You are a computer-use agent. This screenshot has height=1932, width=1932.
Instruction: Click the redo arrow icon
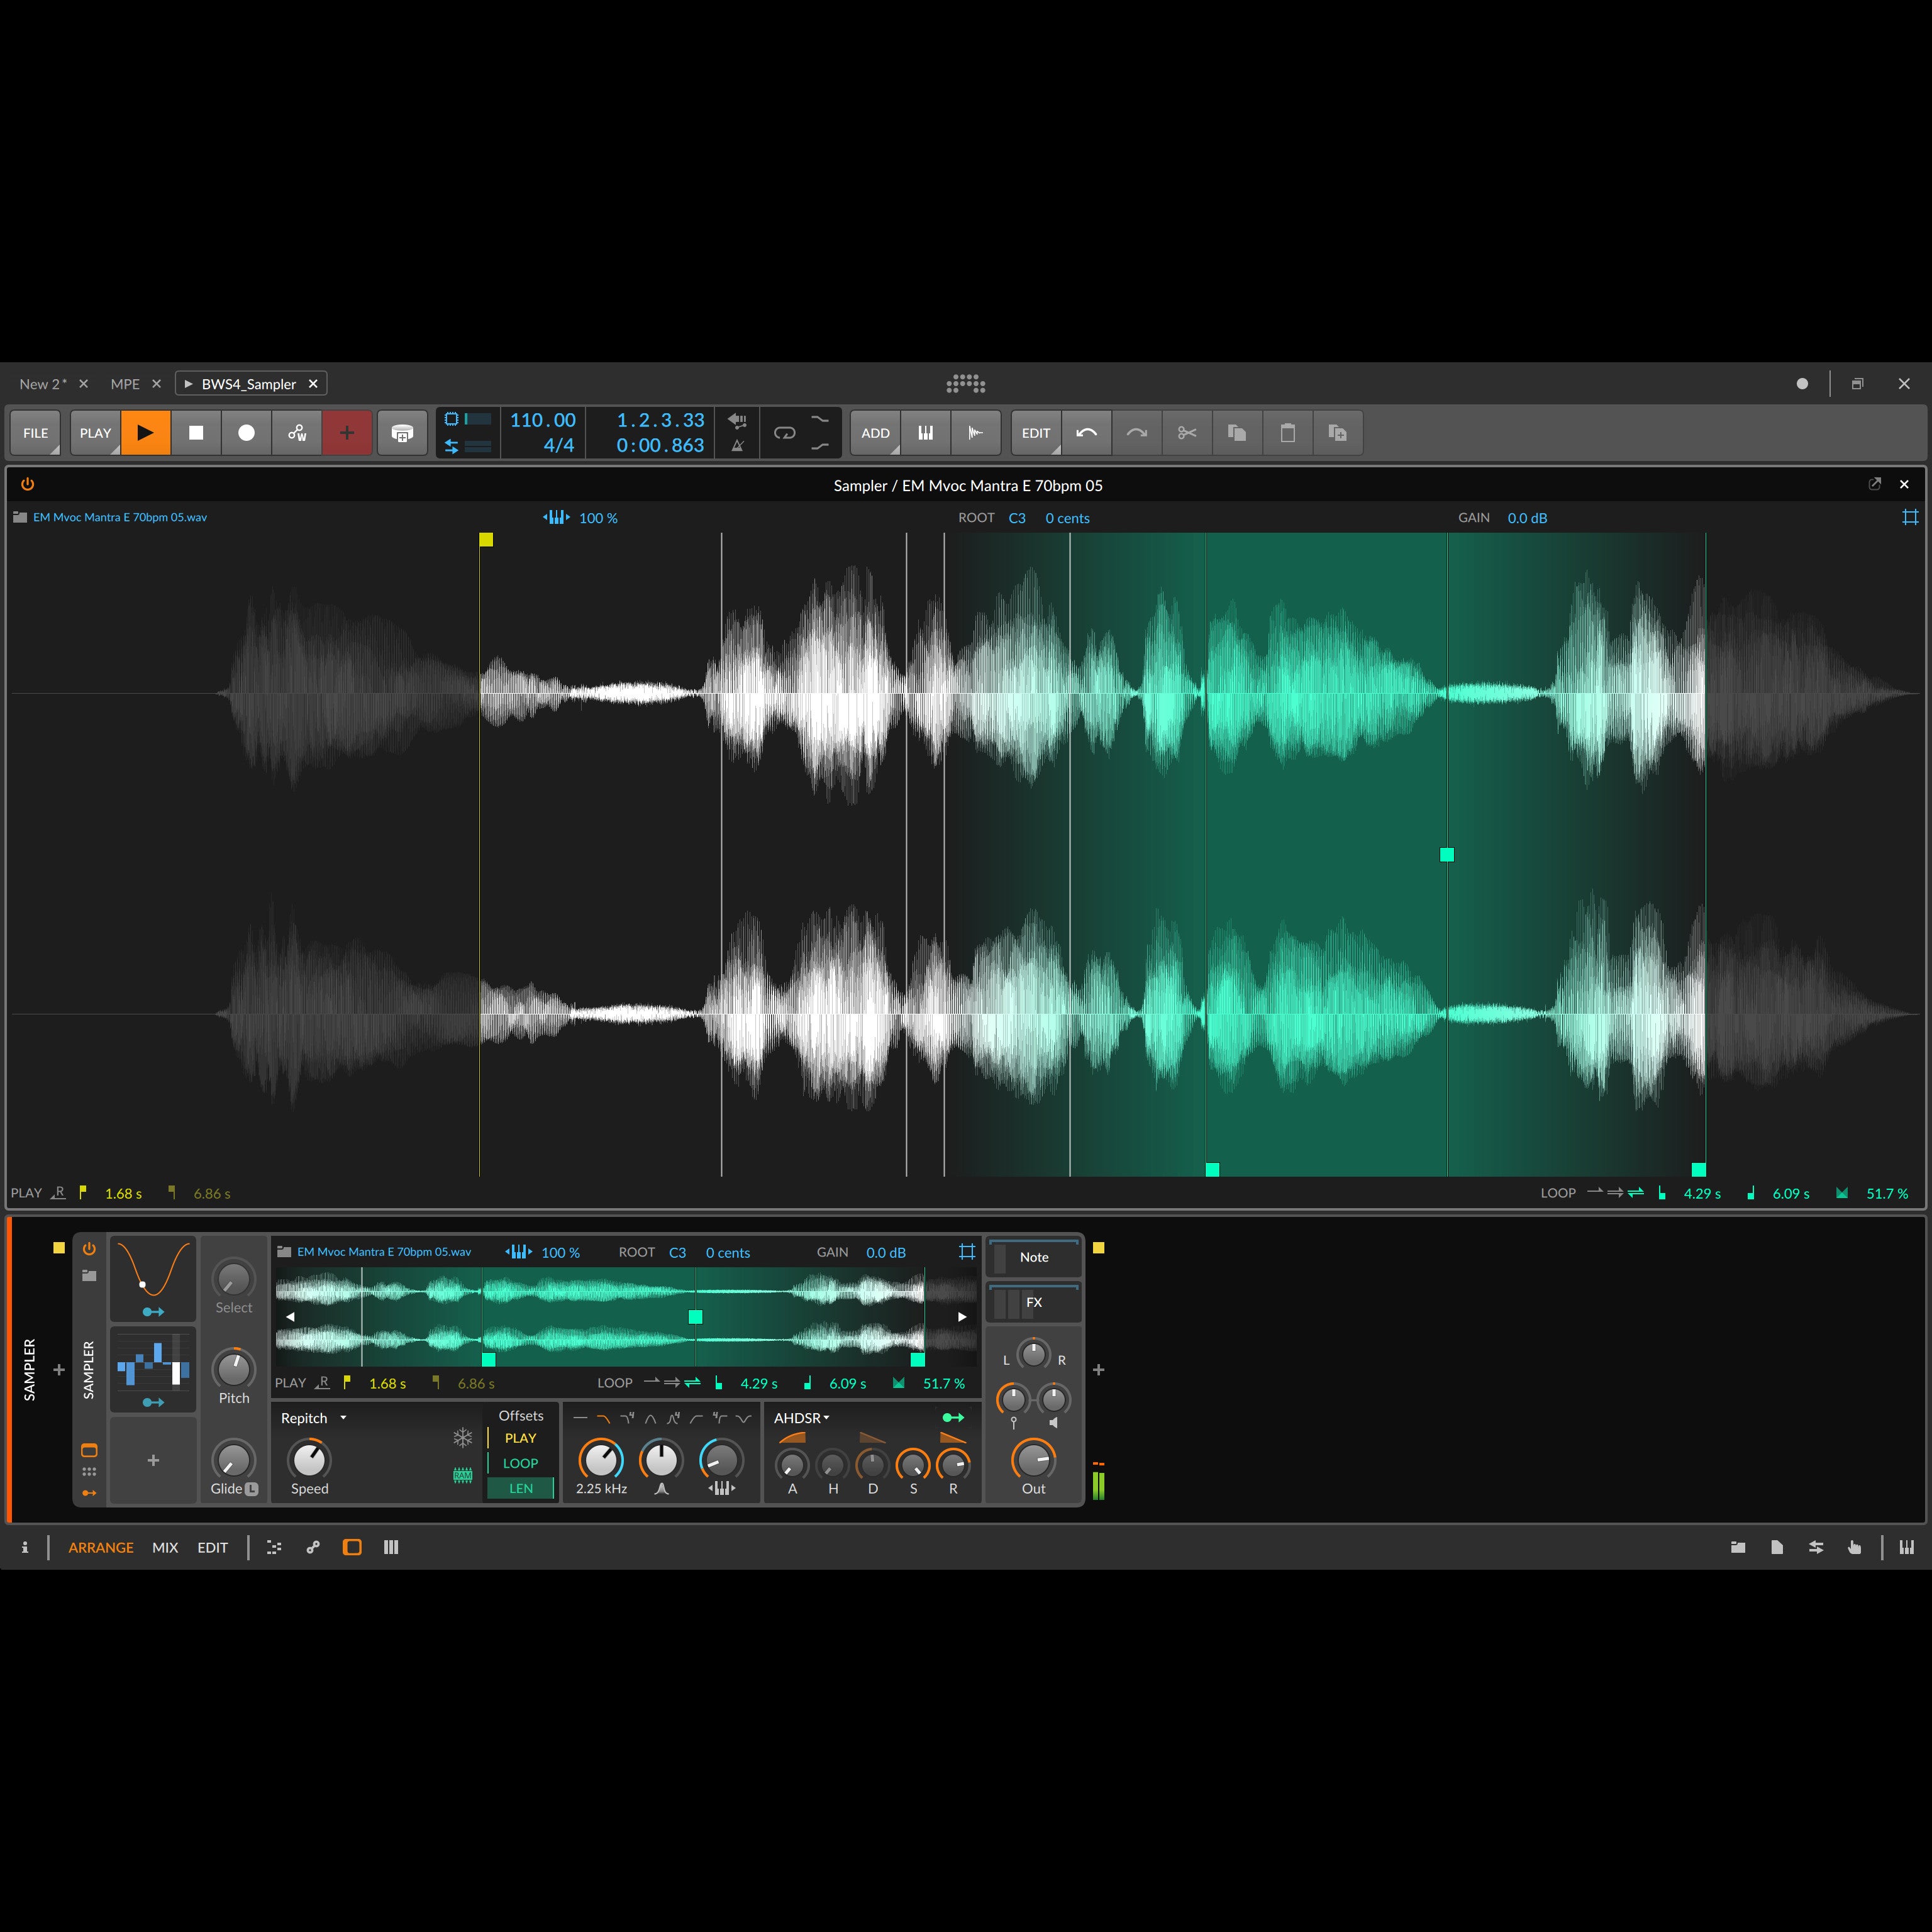(x=1137, y=433)
